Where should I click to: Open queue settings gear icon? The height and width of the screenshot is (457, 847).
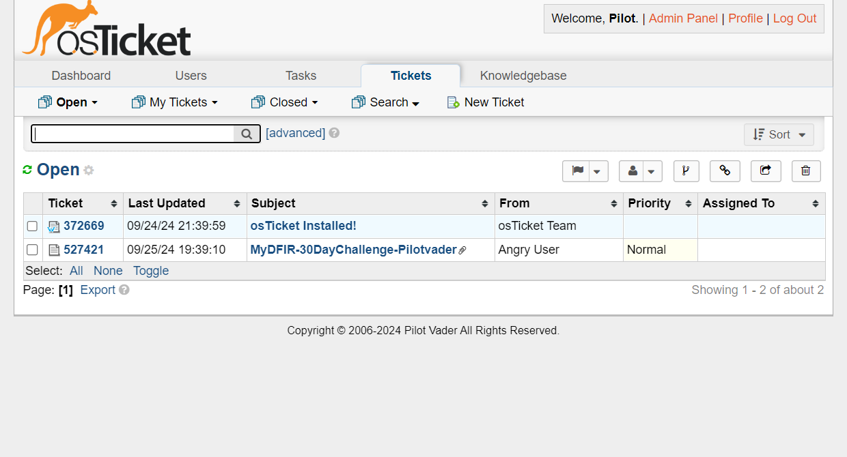(x=89, y=171)
